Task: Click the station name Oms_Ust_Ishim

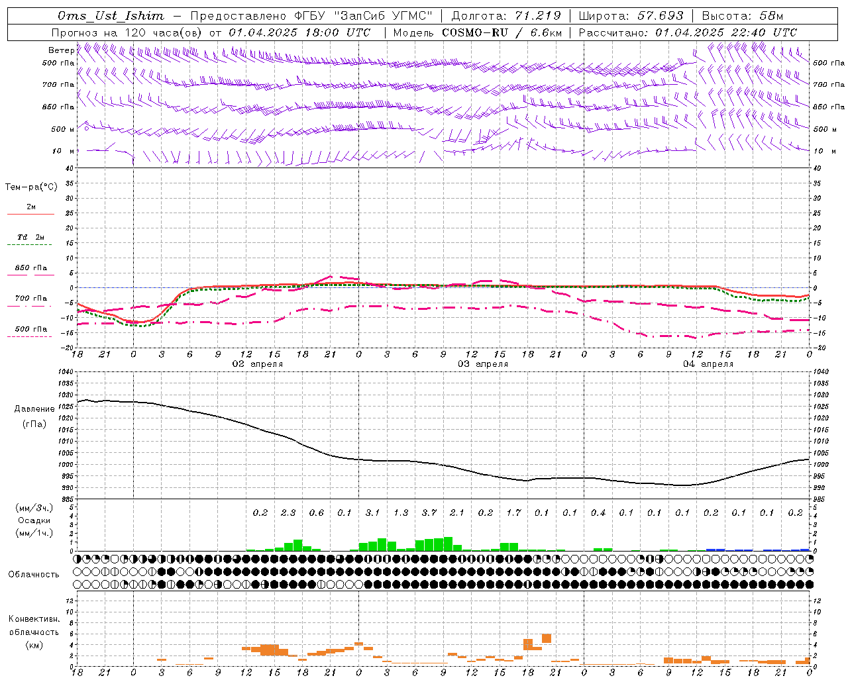Action: (111, 16)
